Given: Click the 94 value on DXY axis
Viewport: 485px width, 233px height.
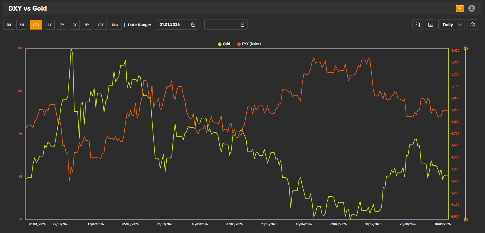Looking at the screenshot, I should coord(21,219).
